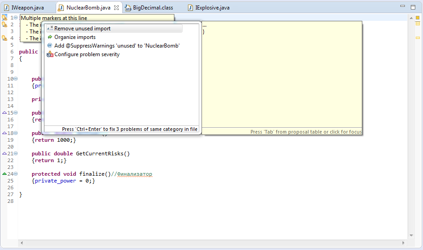Click the override marker on line 21
This screenshot has height=250, width=423.
5,154
